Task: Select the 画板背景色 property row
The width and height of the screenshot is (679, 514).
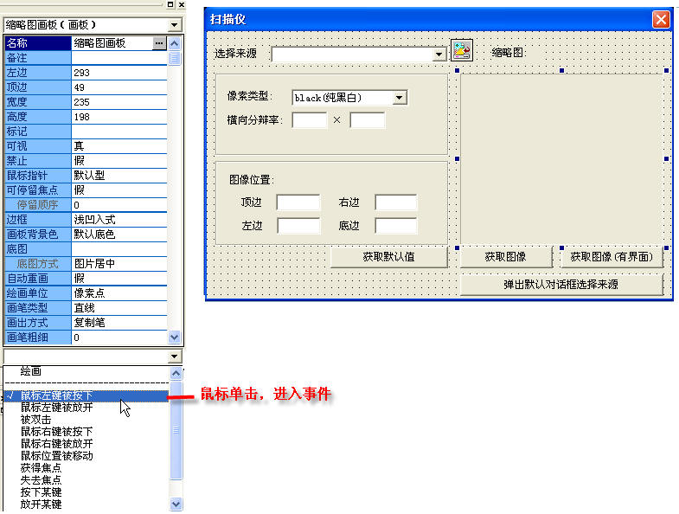Action: [x=86, y=234]
